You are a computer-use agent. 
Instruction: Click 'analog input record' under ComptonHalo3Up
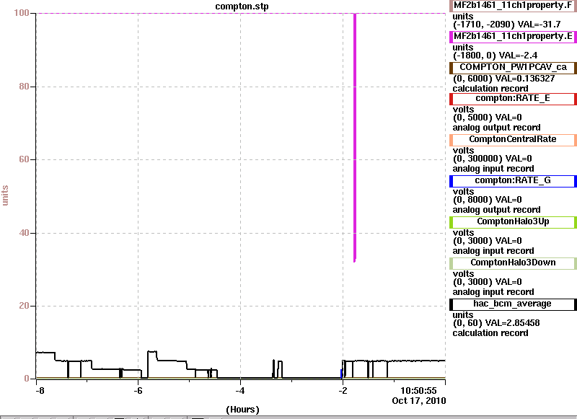point(493,251)
